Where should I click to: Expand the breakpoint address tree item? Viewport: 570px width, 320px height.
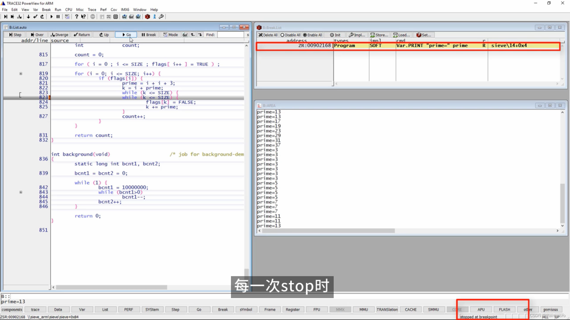259,45
